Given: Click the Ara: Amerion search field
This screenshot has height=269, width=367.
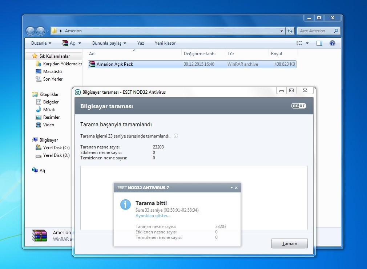Looking at the screenshot, I should point(316,31).
